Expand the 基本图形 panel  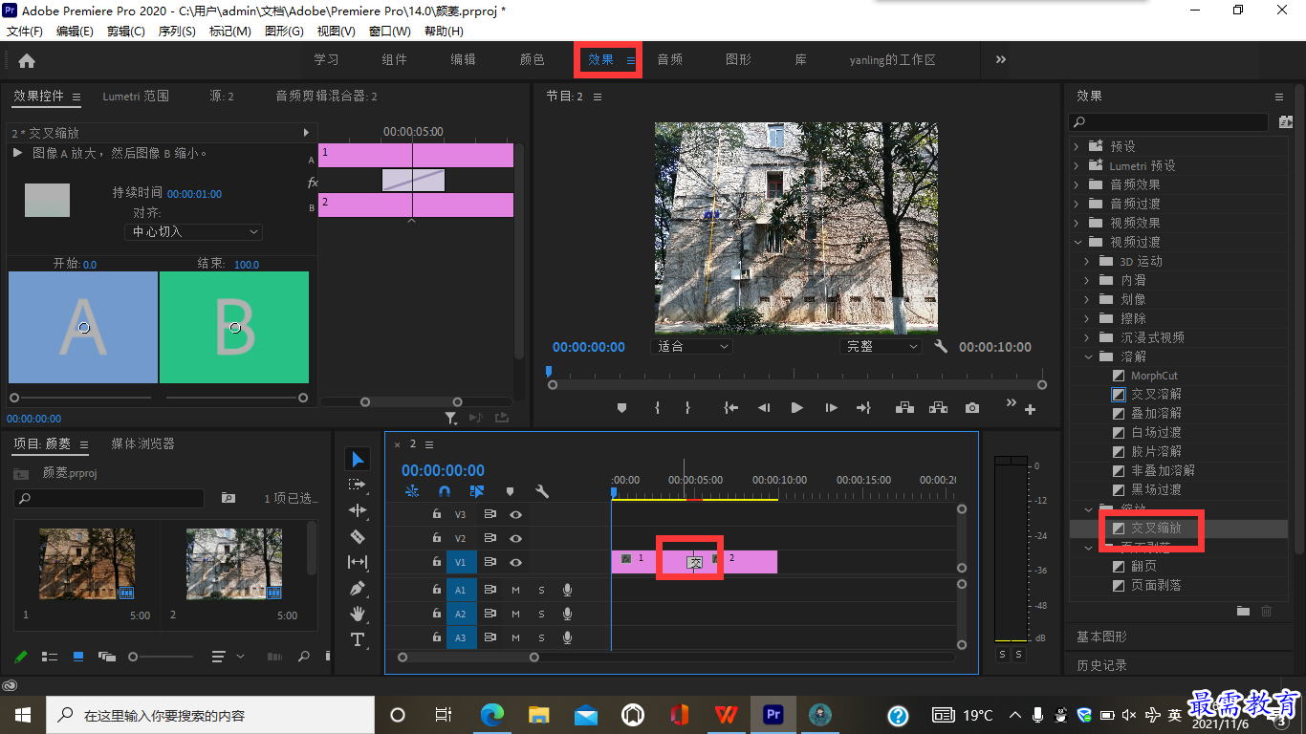[x=1101, y=637]
